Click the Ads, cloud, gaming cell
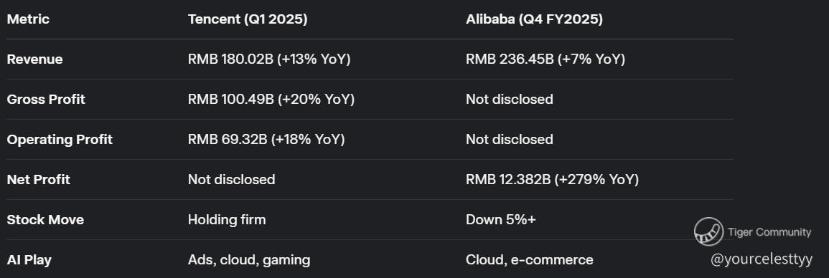This screenshot has width=829, height=278. click(249, 259)
